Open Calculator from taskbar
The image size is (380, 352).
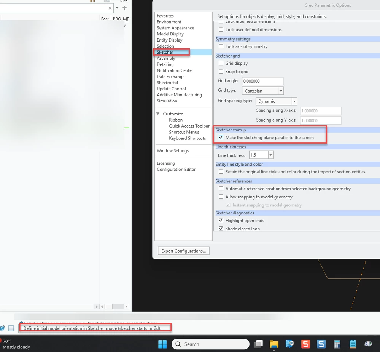(337, 344)
